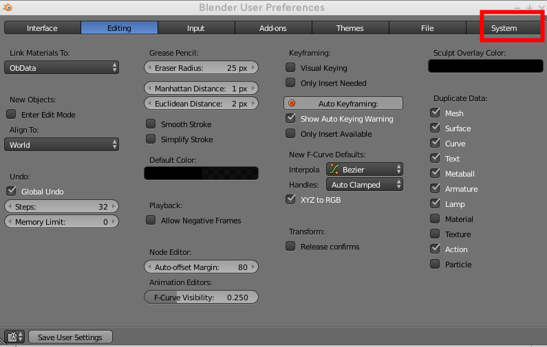
Task: Decrease Eraser Radius with the left arrow
Action: (x=149, y=67)
